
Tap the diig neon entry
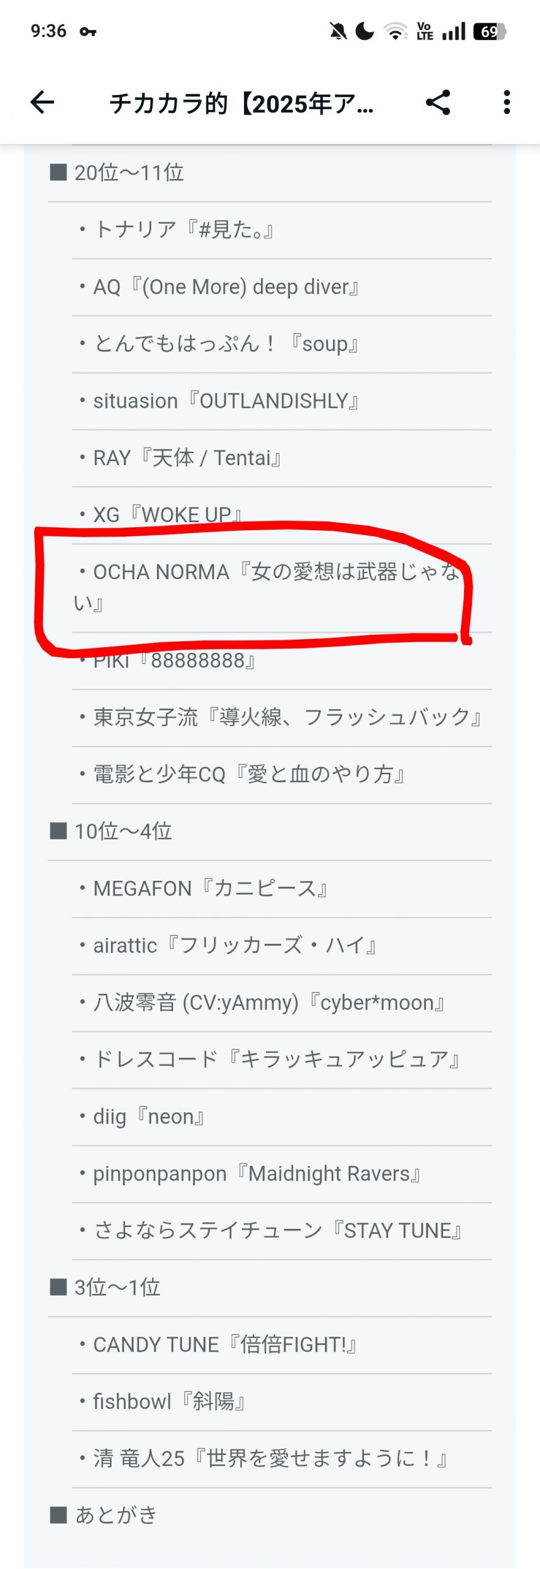point(148,1117)
